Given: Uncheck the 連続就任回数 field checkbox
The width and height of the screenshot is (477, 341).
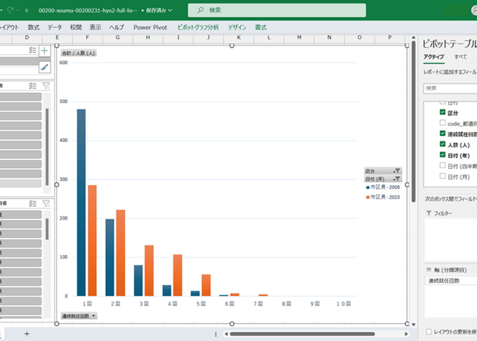Looking at the screenshot, I should point(442,133).
